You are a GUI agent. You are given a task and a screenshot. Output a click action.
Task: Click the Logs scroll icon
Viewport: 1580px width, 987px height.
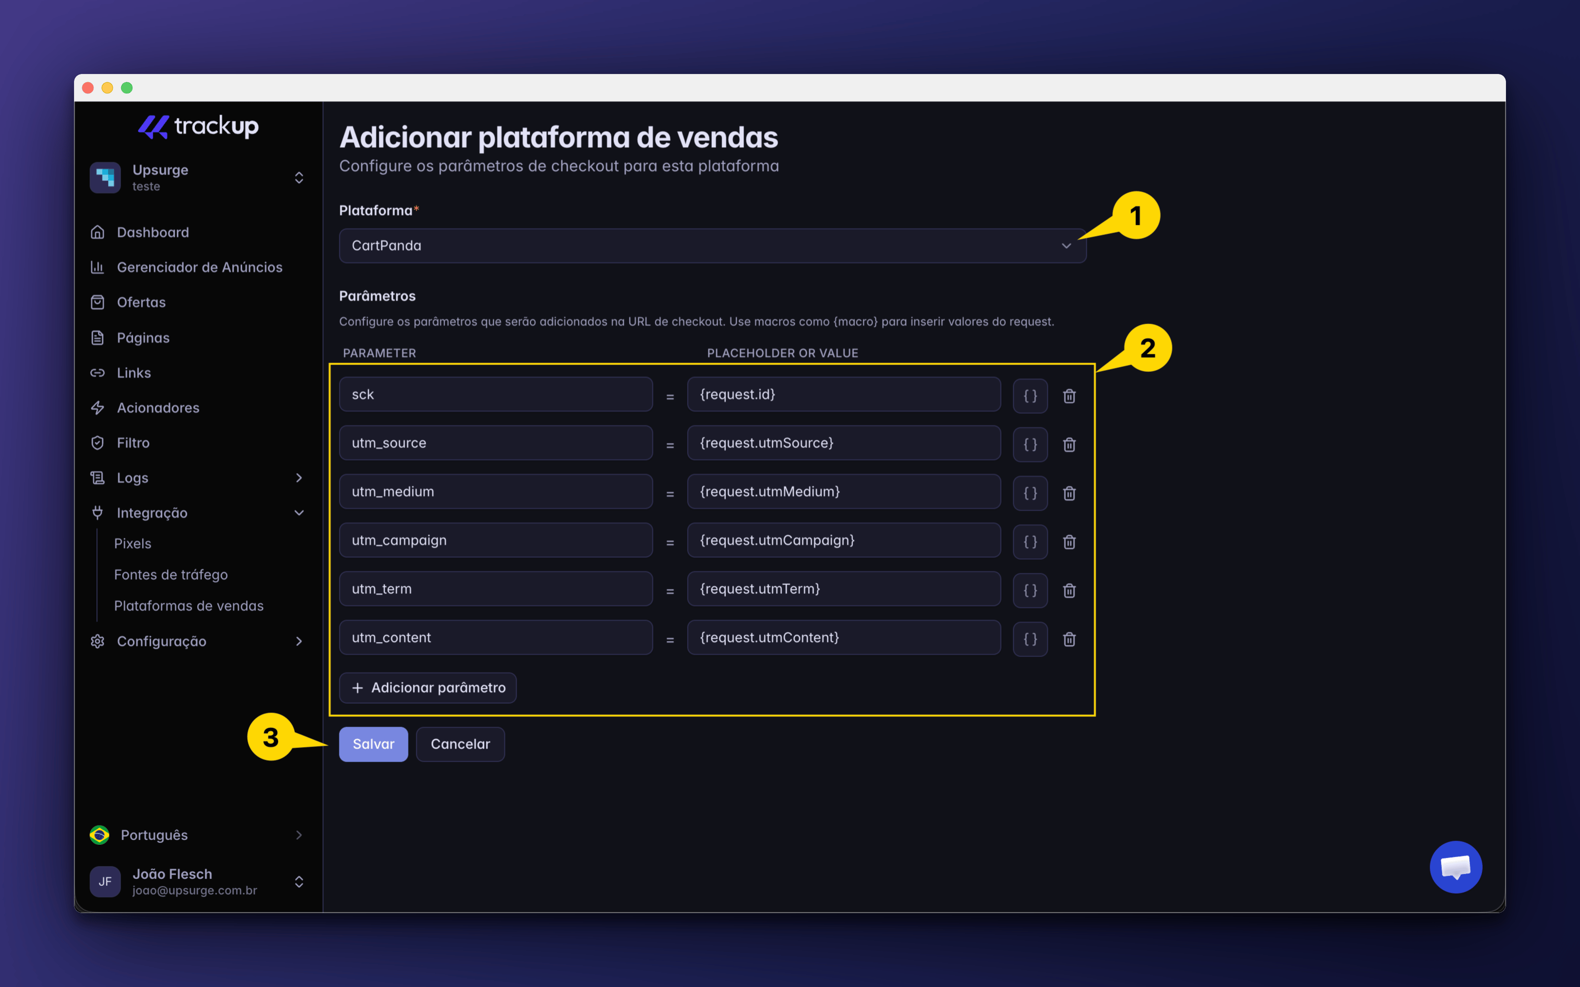(x=97, y=478)
